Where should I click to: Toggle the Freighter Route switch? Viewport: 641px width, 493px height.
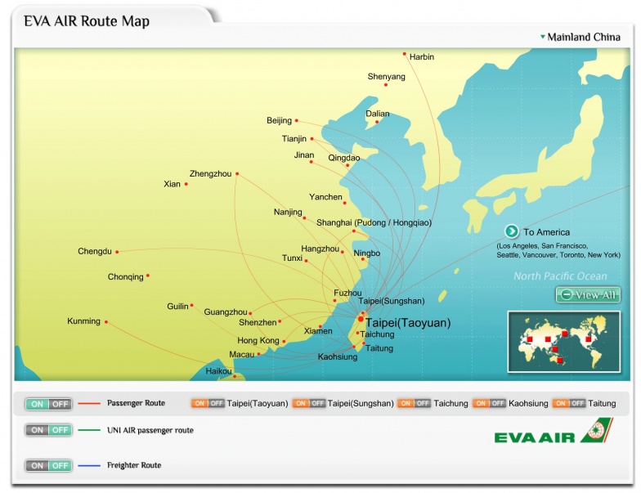(49, 465)
